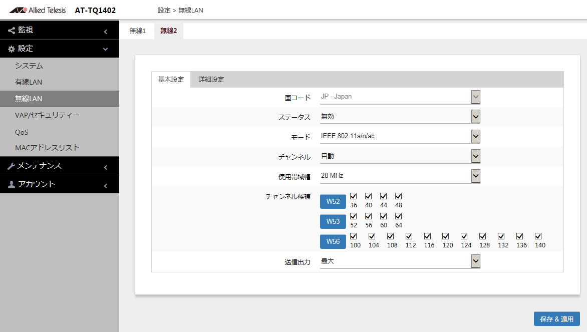
Task: Open the 送信出力 dropdown
Action: (x=400, y=261)
